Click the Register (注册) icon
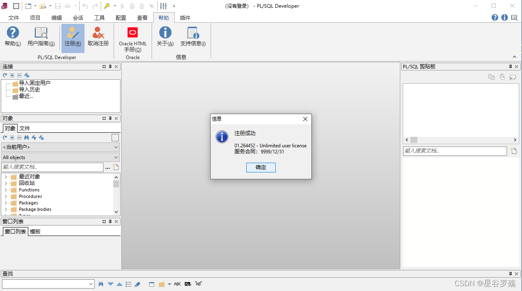 click(73, 32)
